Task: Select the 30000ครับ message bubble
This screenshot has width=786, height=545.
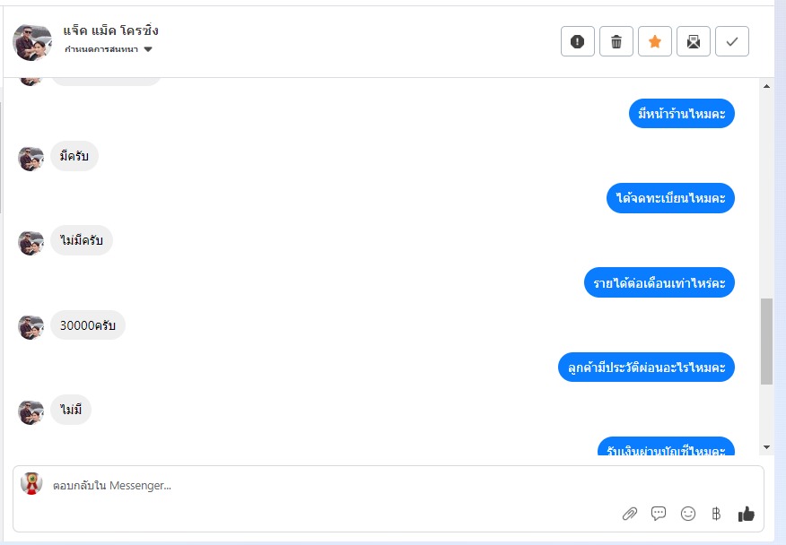Action: point(88,325)
